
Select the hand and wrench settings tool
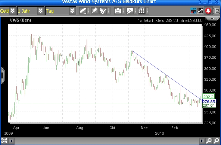pos(103,11)
